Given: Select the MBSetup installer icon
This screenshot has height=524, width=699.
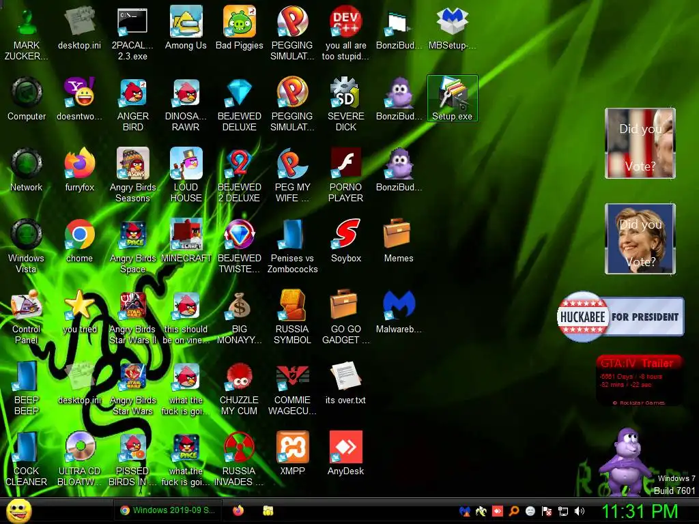Looking at the screenshot, I should [452, 27].
